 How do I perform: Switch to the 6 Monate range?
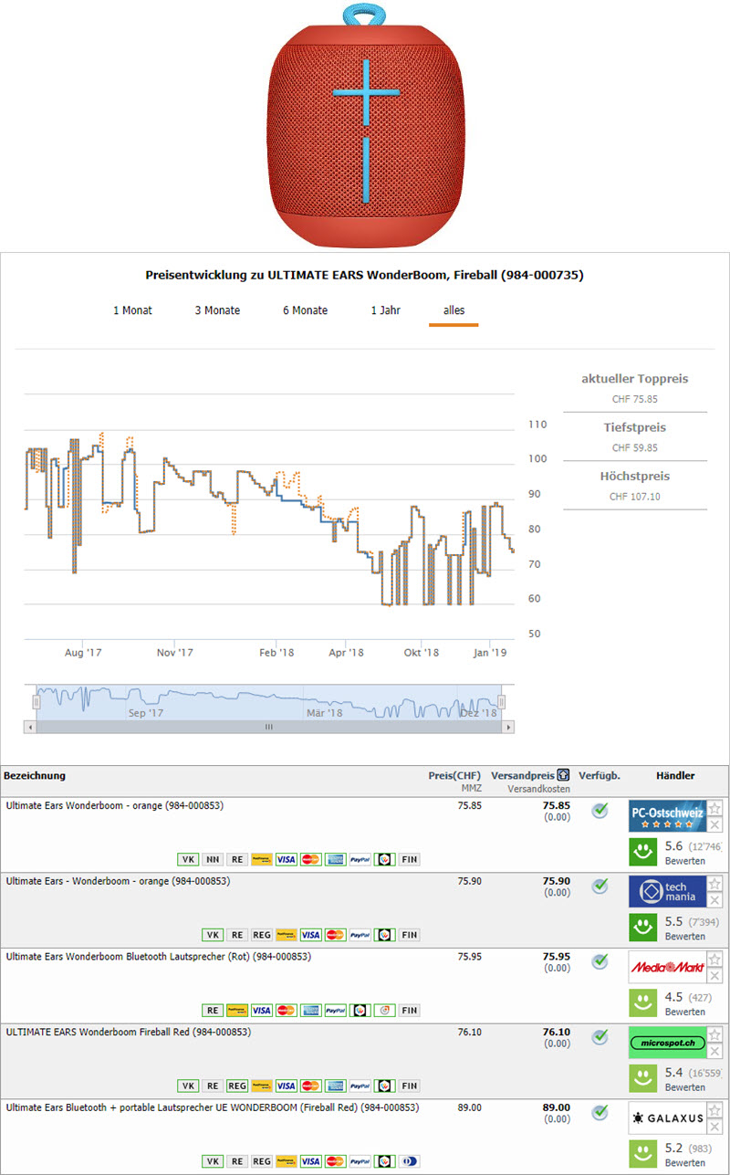(306, 310)
